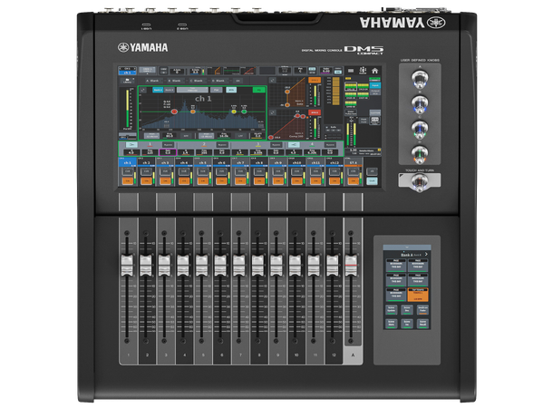Viewport: 553px width, 408px height.
Task: Bypass EQ band 2
Action: tap(222, 144)
